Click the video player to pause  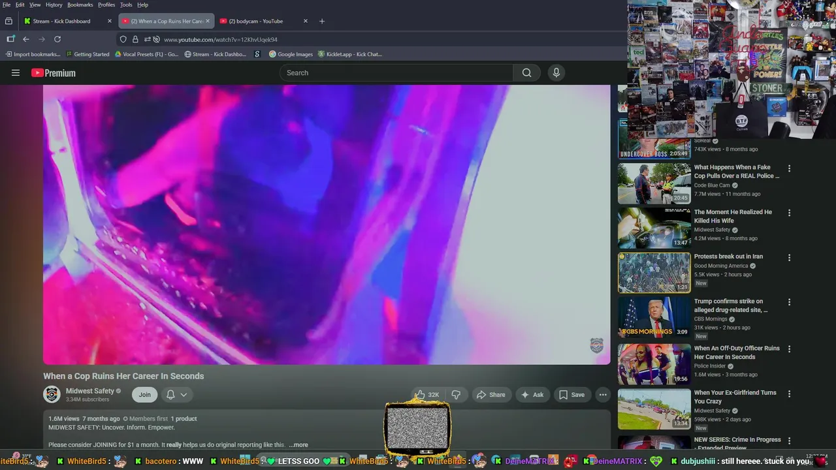pos(327,225)
